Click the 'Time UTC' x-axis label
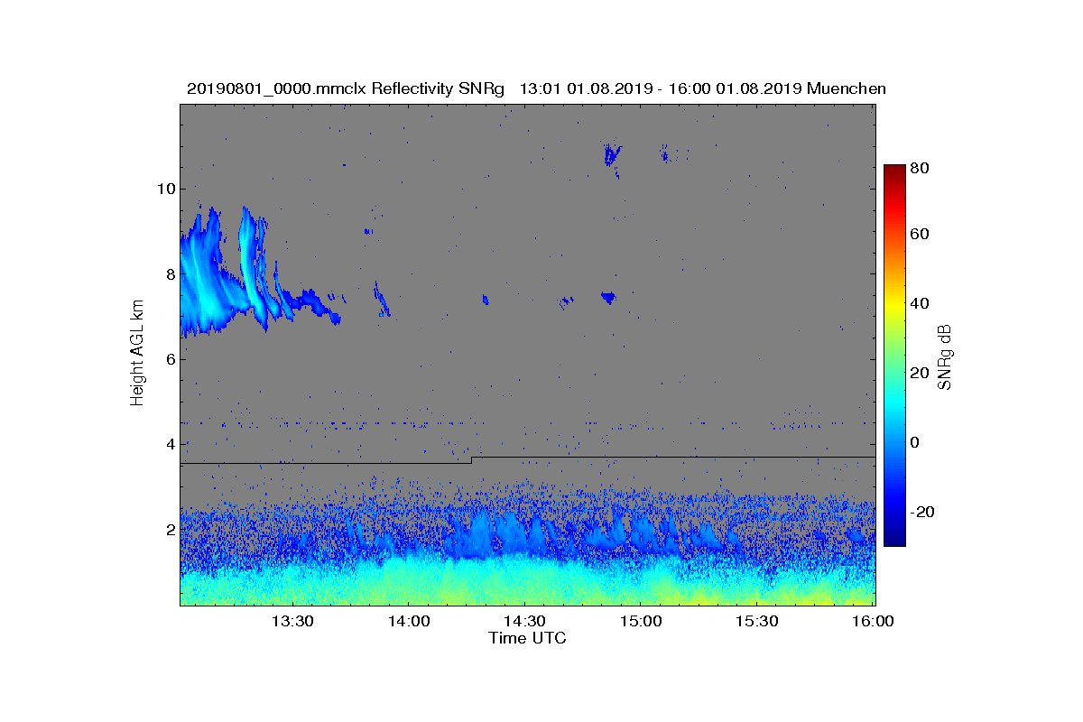This screenshot has width=1083, height=722. (528, 638)
